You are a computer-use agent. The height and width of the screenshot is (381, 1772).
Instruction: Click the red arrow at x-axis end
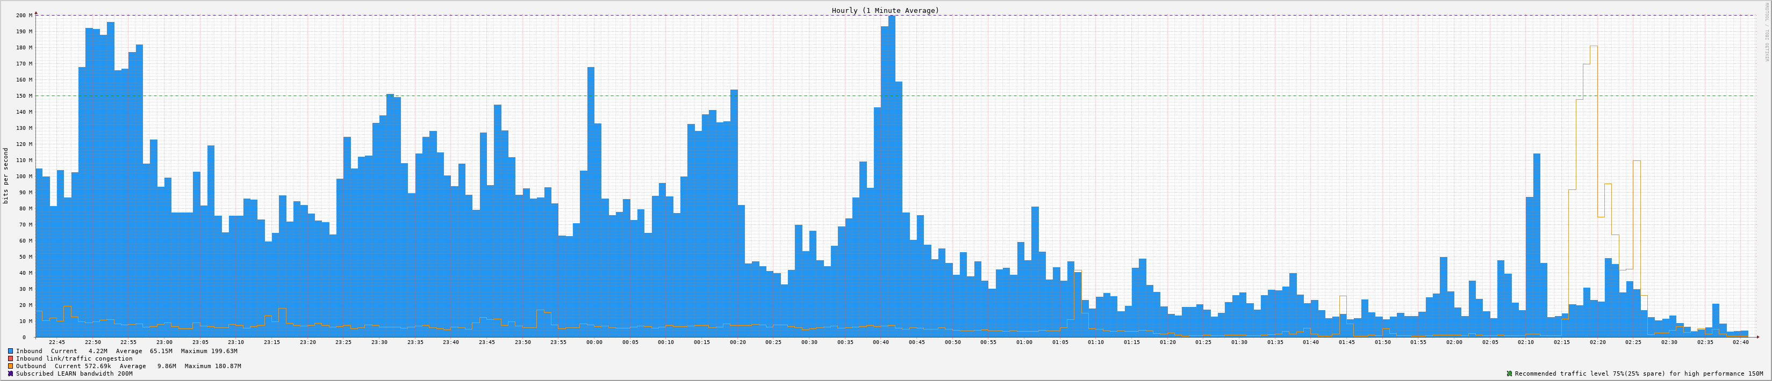click(x=1756, y=337)
